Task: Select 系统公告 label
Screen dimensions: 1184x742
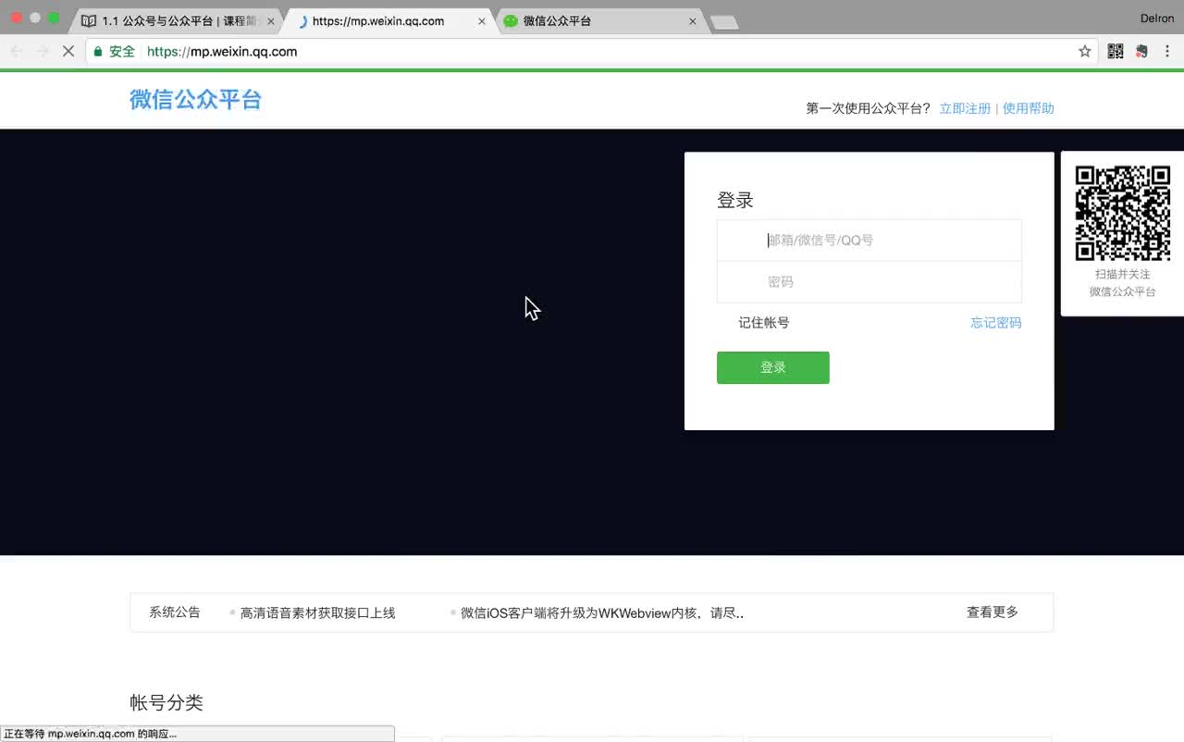Action: pyautogui.click(x=175, y=612)
